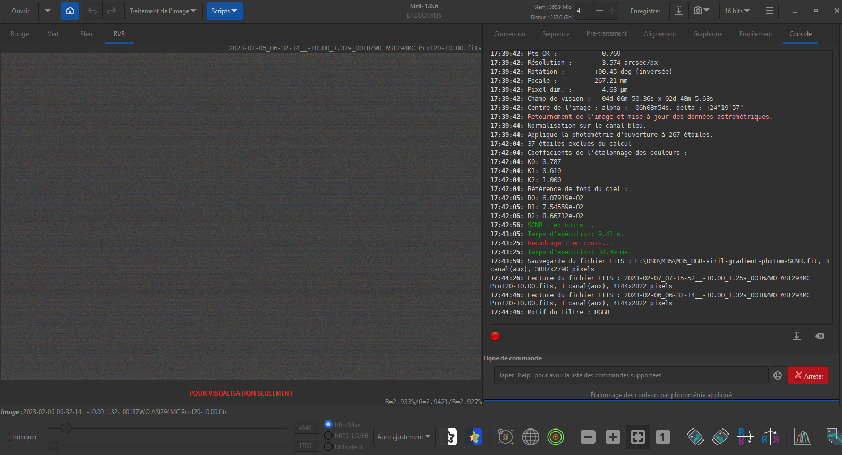
Task: Zoom out with the minus icon
Action: tap(588, 437)
